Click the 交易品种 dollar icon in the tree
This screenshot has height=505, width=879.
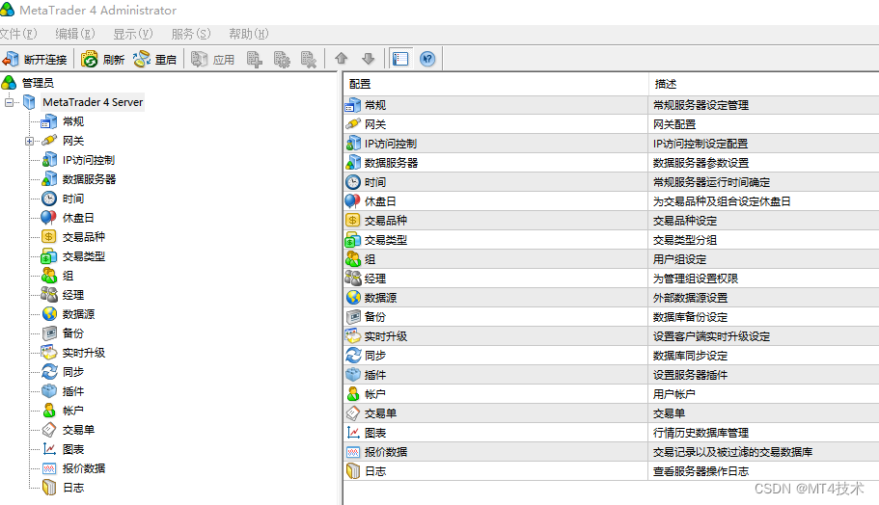(49, 237)
